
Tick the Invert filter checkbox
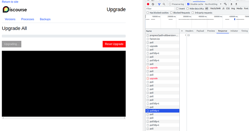pyautogui.click(x=177, y=9)
